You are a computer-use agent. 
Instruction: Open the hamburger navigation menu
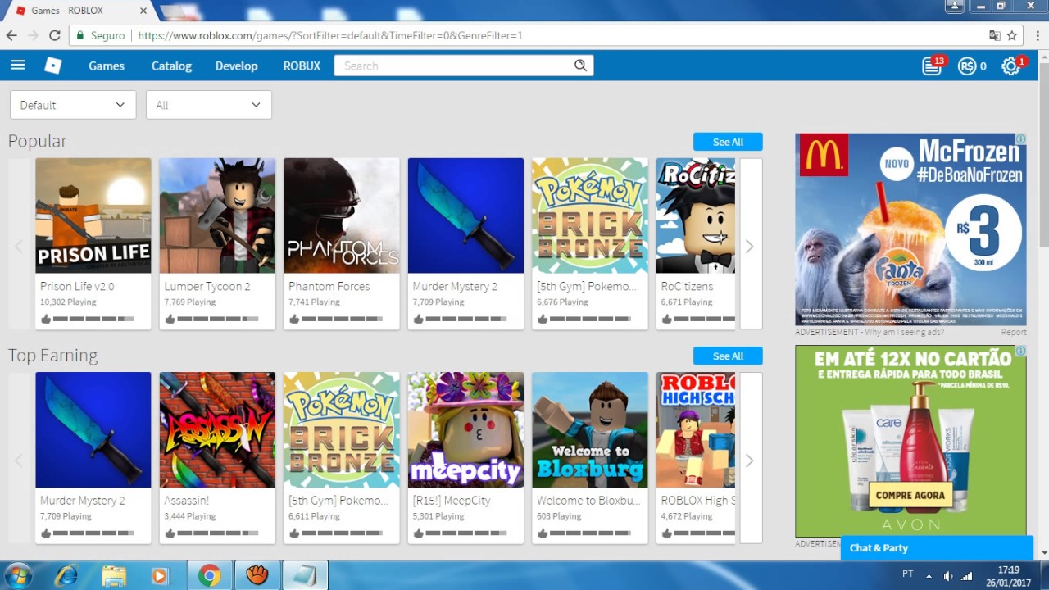(17, 66)
